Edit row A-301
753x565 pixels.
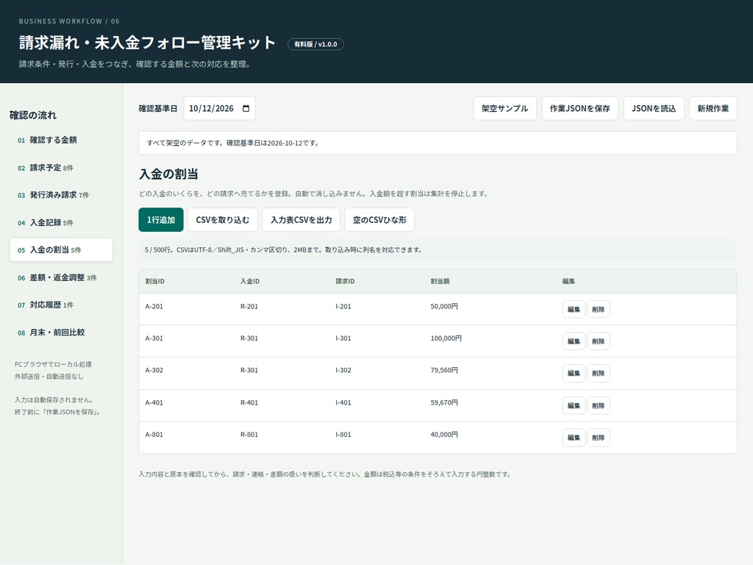pos(574,341)
